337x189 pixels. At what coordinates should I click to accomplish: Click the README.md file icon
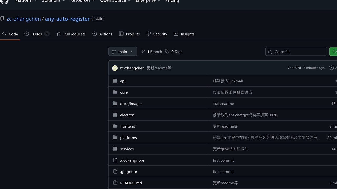click(x=115, y=182)
